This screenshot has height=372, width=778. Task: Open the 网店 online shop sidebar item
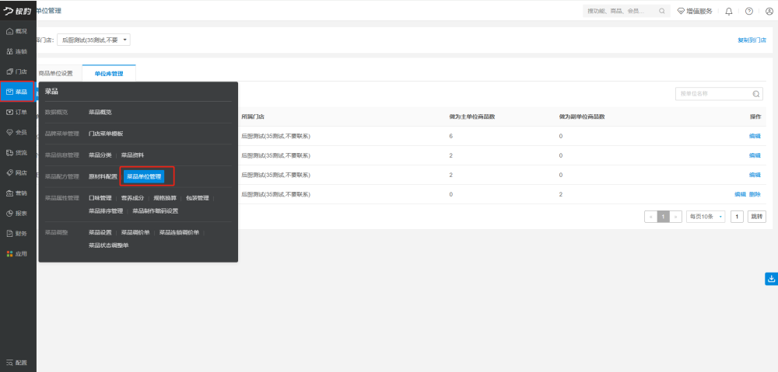[x=17, y=173]
